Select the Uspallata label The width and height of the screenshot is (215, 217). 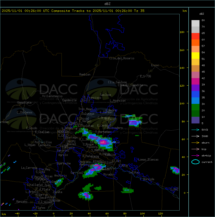pos(24,103)
